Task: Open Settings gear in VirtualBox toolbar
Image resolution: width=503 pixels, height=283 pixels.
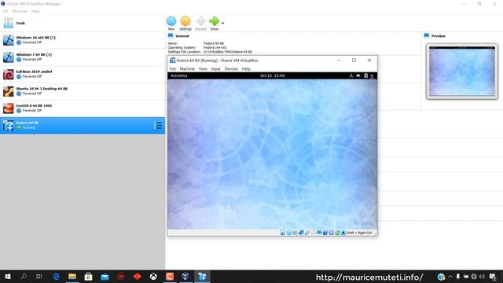Action: [x=185, y=21]
